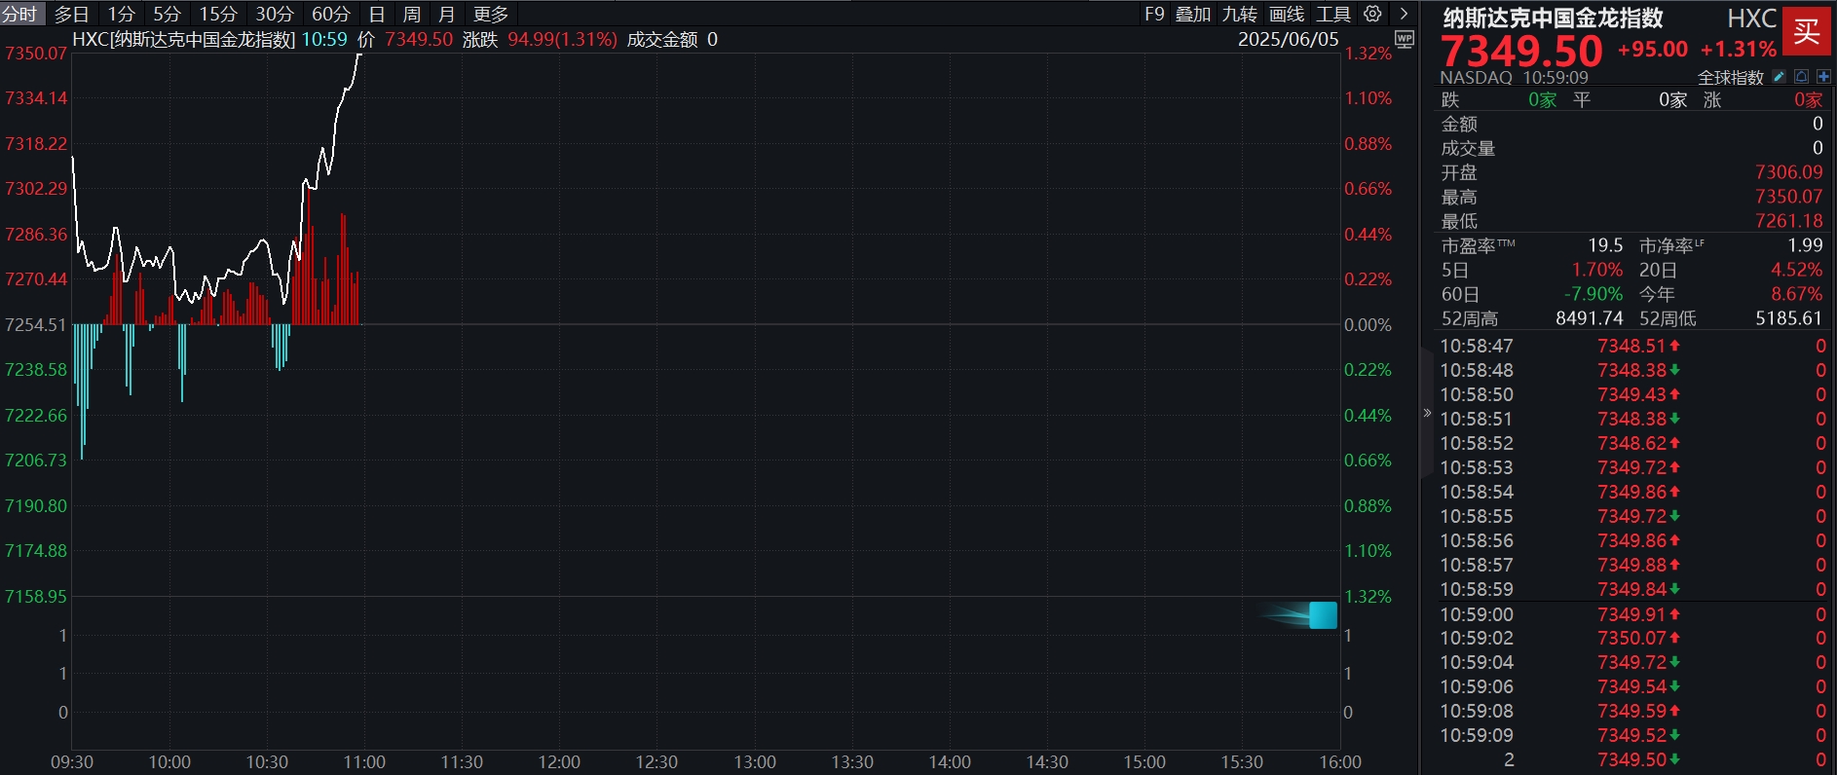1837x775 pixels.
Task: Select the tick row at 10:59:06
Action: click(1632, 686)
